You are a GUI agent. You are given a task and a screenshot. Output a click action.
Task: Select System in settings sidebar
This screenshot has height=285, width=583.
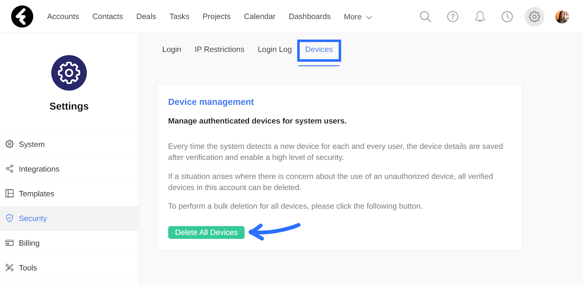[69, 144]
